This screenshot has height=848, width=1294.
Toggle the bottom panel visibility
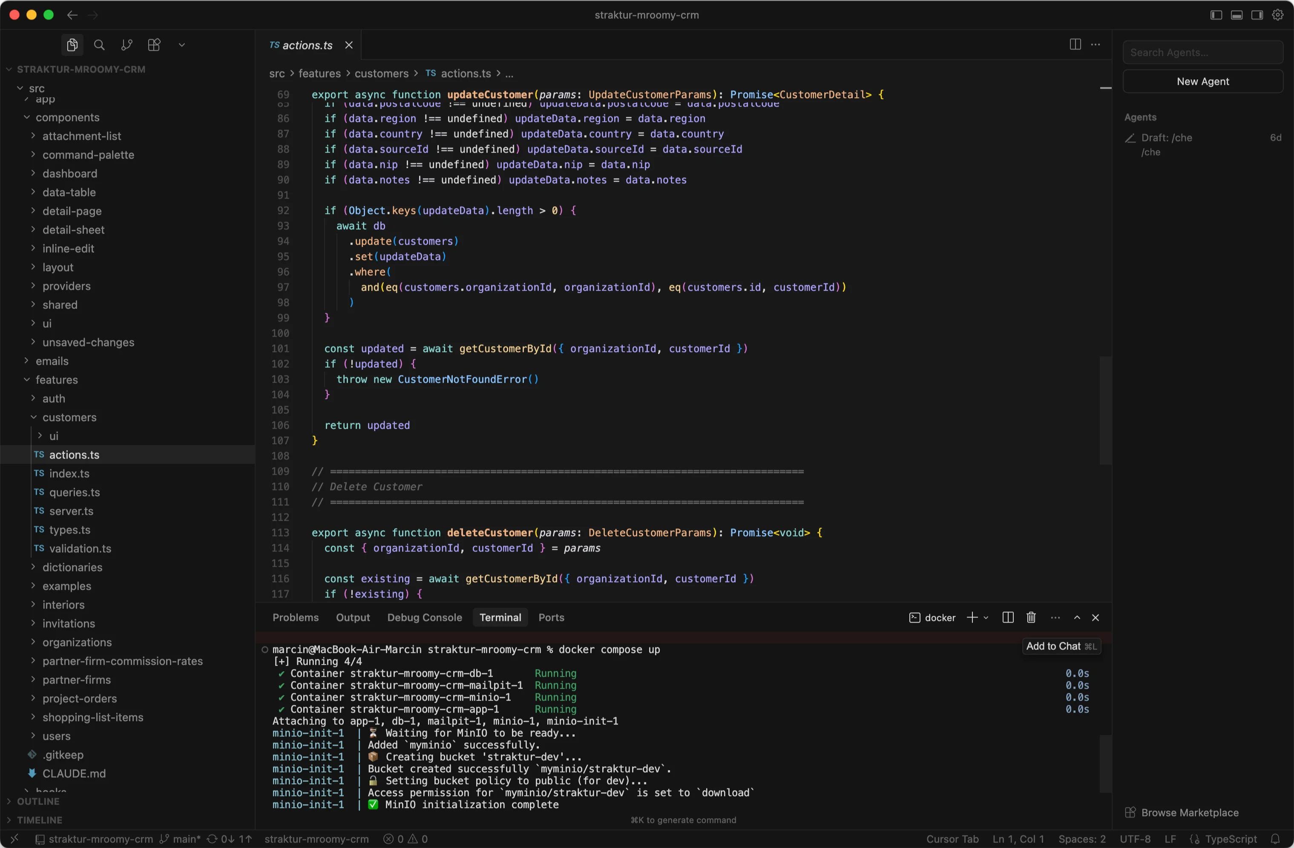coord(1237,14)
